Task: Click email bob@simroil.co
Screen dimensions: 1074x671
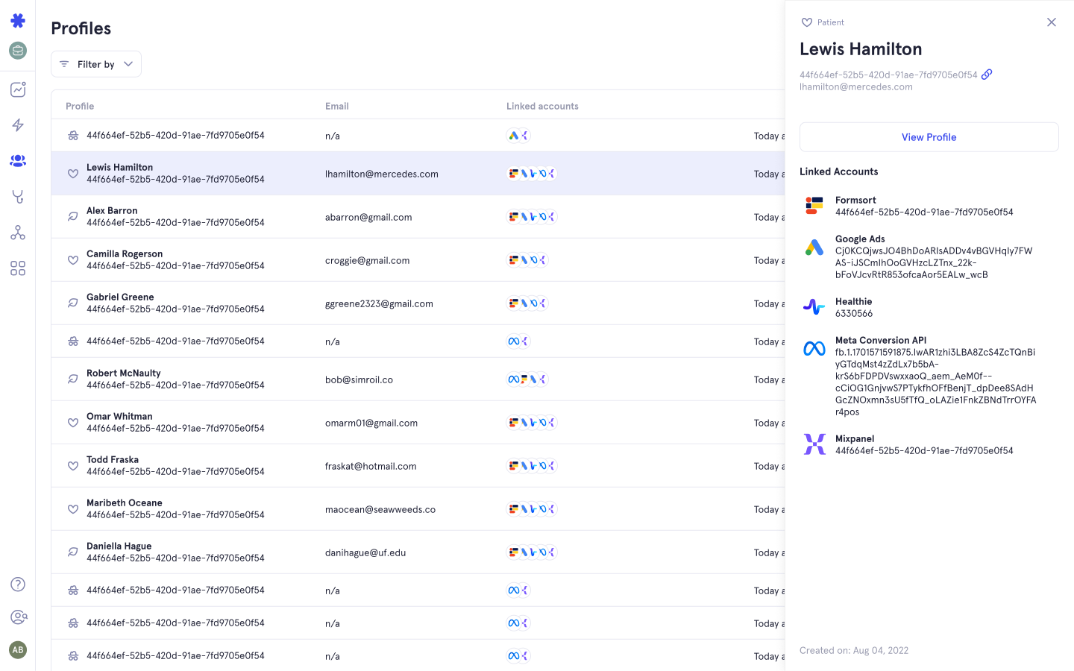Action: (359, 380)
